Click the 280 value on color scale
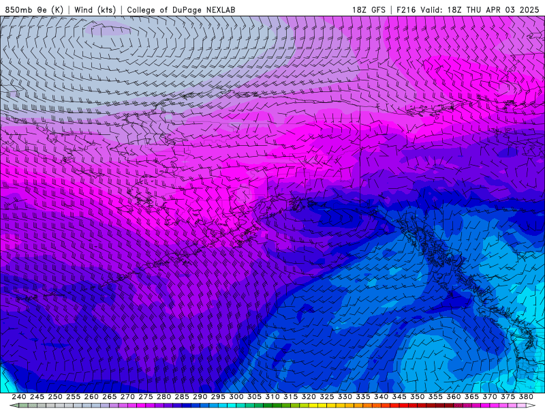The width and height of the screenshot is (545, 409). point(163,397)
